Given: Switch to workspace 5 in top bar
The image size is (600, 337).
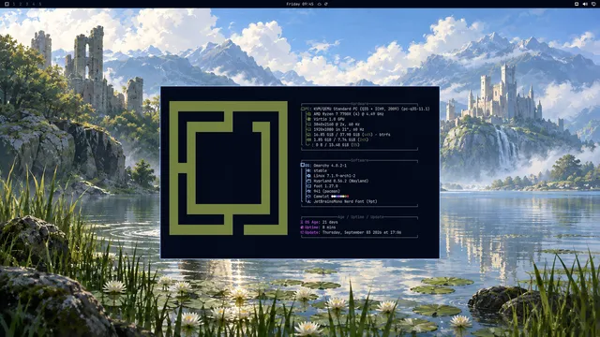Looking at the screenshot, I should pyautogui.click(x=39, y=4).
